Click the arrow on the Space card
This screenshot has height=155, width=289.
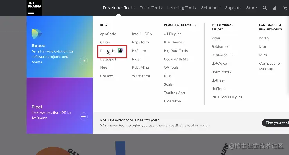point(83,61)
